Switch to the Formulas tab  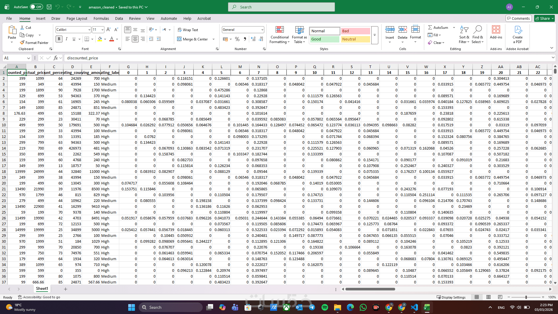101,18
